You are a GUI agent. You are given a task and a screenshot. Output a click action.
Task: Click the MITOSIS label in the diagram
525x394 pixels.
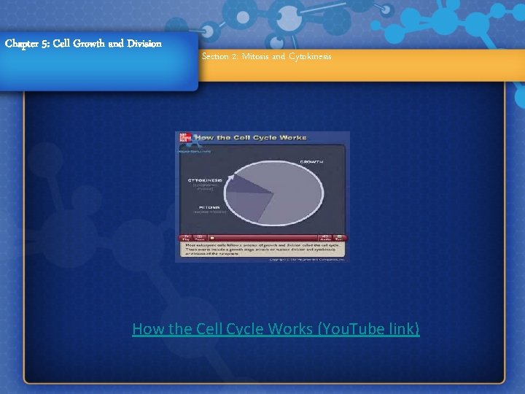click(x=209, y=207)
